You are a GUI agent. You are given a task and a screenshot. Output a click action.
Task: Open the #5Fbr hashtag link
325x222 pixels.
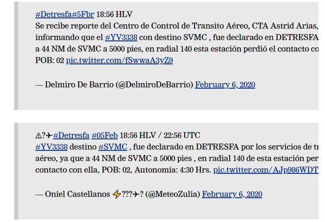83,14
